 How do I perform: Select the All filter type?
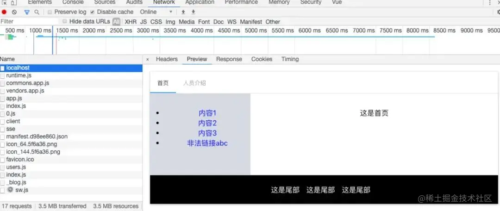tap(116, 22)
